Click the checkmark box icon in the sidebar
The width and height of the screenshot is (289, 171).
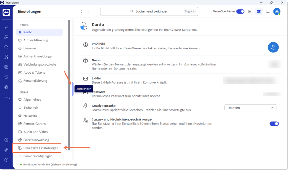tap(6, 77)
